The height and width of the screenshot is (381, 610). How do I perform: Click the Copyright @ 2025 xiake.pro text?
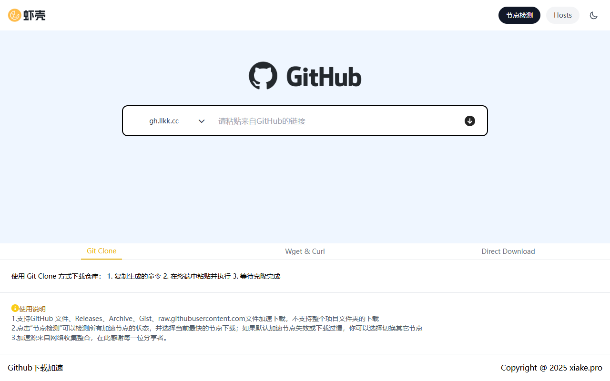551,368
